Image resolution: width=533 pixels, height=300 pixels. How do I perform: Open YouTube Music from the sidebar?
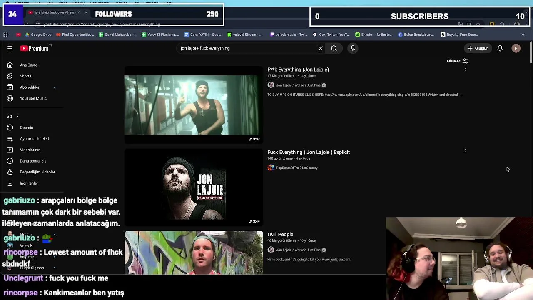point(32,98)
